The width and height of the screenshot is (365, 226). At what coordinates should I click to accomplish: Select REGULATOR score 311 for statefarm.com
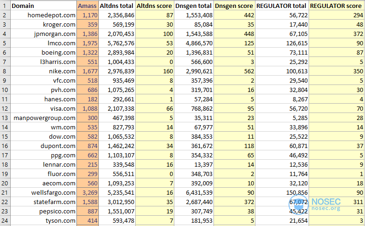(337, 202)
